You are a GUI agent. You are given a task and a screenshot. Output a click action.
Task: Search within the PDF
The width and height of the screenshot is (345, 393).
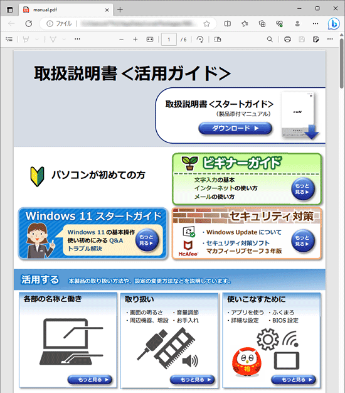coord(270,40)
